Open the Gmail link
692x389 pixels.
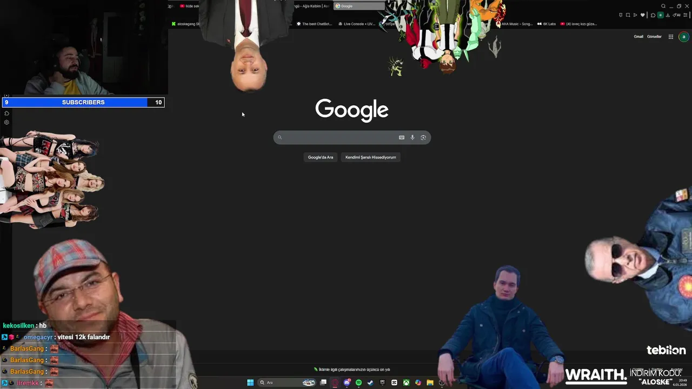[638, 37]
